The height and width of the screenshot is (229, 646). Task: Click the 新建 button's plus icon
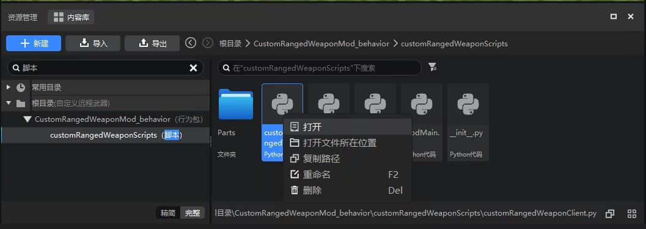[24, 43]
